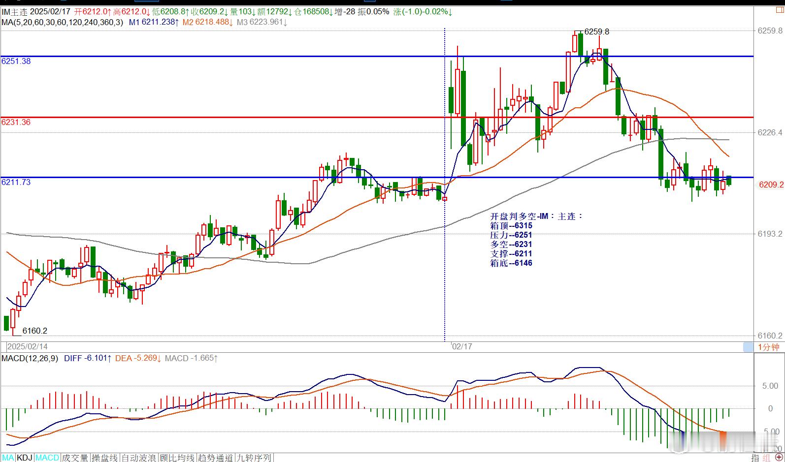The image size is (785, 462).
Task: Click the 开盘判多空-IM：主连 note heading
Action: click(536, 216)
